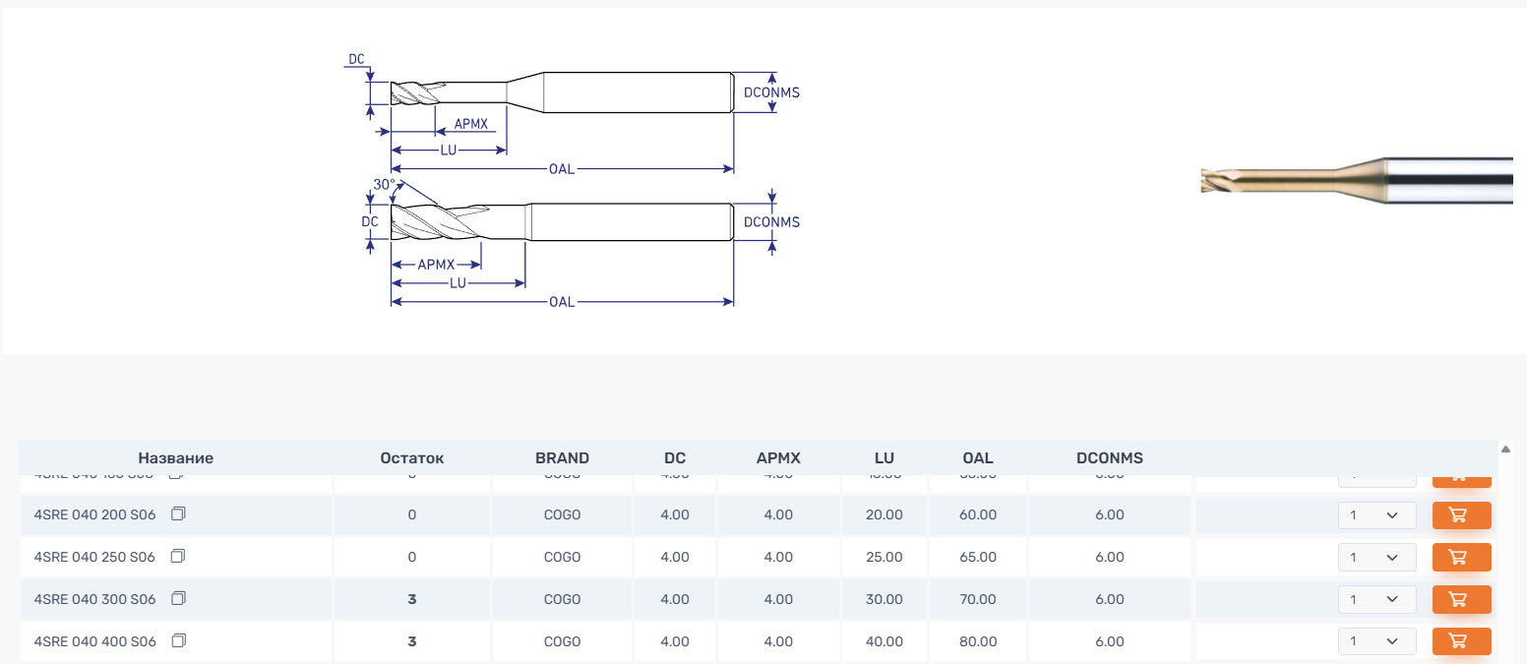This screenshot has width=1527, height=664.
Task: Copy the name 4SRE 040 300 S06
Action: 178,599
